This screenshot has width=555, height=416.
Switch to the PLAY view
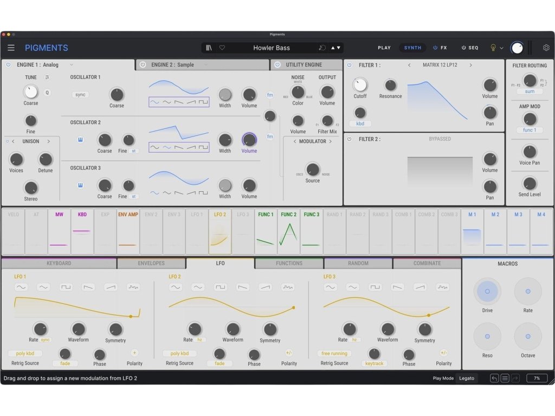384,48
